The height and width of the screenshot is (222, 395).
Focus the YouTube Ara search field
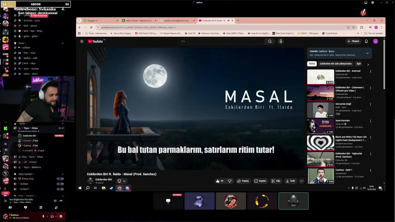222,41
